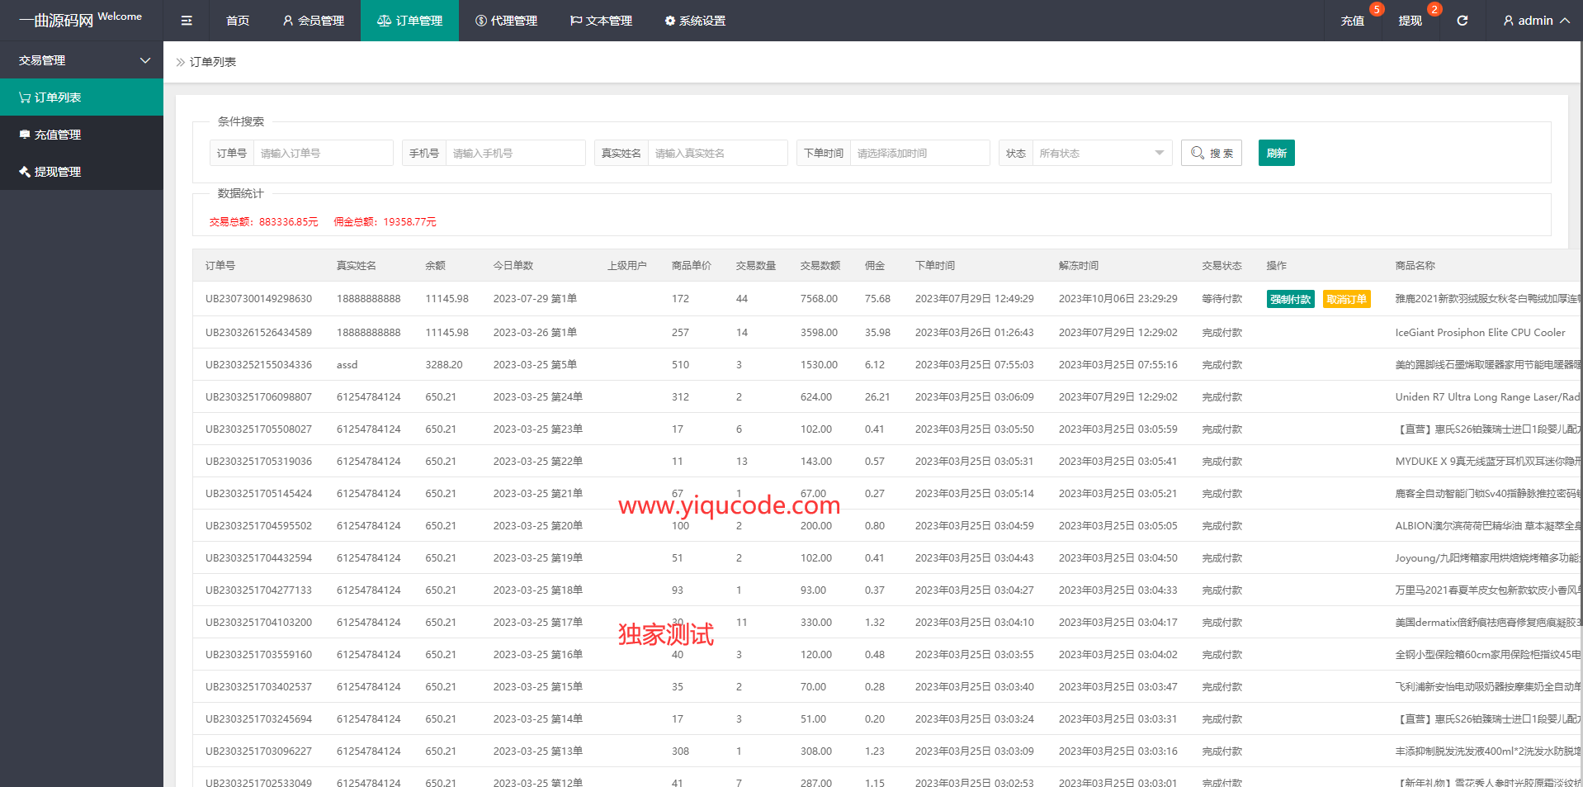Screen dimensions: 1583x787
Task: Click 交易总额 statistic text
Action: pyautogui.click(x=263, y=221)
